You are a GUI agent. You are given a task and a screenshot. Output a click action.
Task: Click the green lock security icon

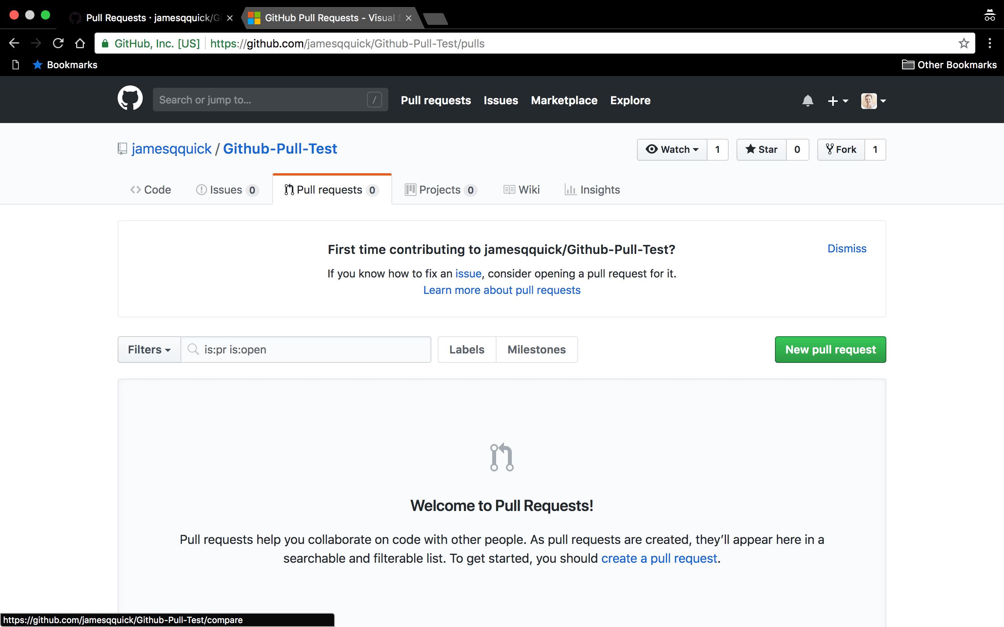tap(105, 43)
